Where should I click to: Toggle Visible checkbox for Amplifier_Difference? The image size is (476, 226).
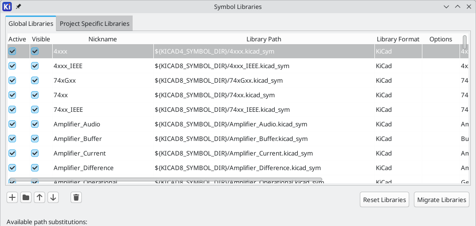click(35, 168)
